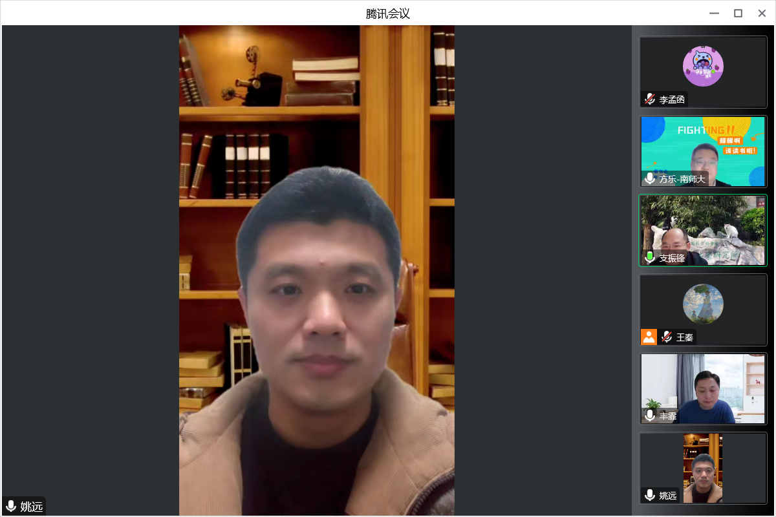Click the 姚远 name label on main video

31,506
